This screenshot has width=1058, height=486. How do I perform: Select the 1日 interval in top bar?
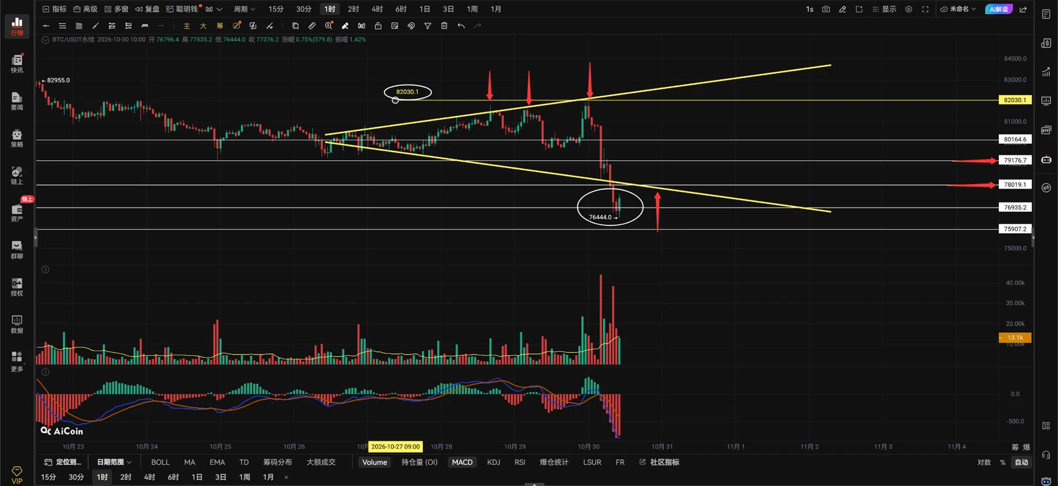(x=425, y=9)
